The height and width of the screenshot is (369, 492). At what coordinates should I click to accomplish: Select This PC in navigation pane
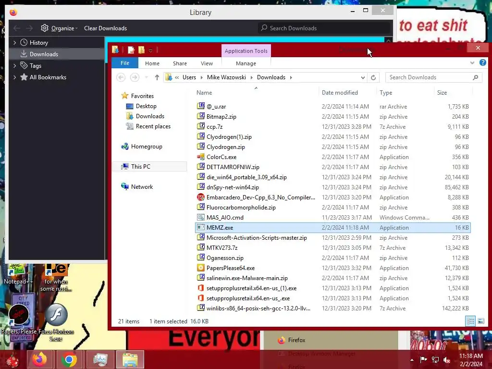(149, 167)
